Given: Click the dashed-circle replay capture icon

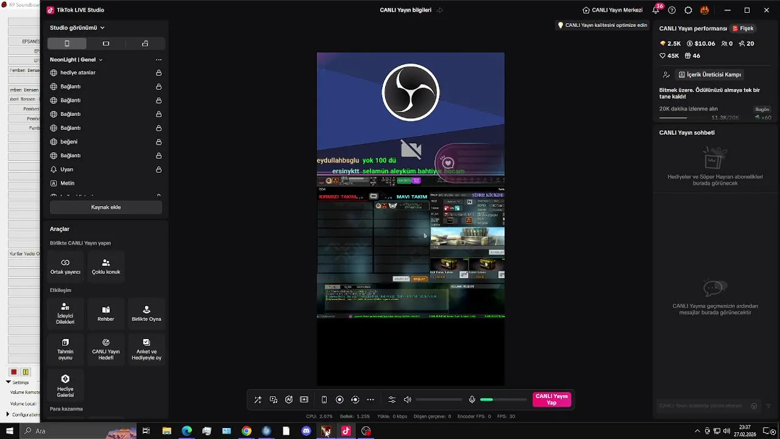Looking at the screenshot, I should (355, 400).
